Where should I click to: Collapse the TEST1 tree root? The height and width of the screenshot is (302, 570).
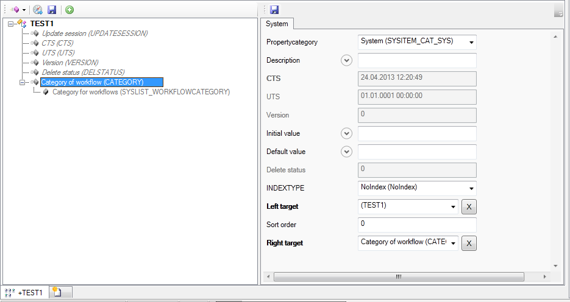point(11,24)
